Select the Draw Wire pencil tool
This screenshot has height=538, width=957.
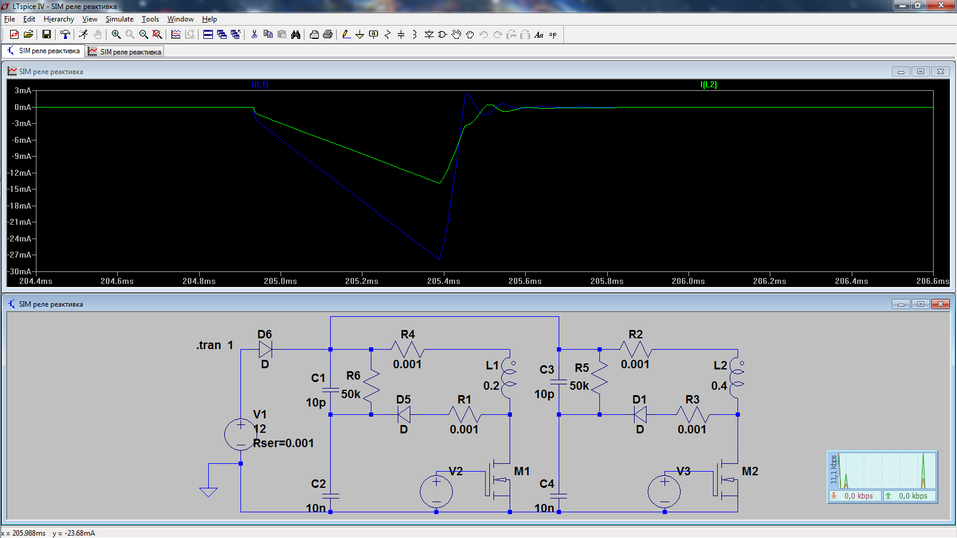pyautogui.click(x=346, y=35)
